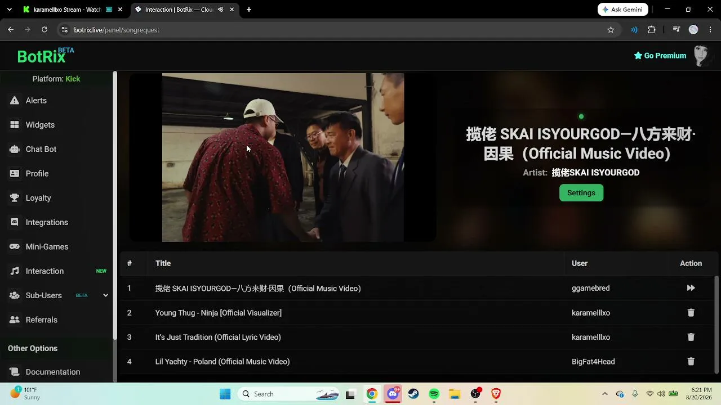Screen dimensions: 721x405
Task: Open the Documentation book icon
Action: (x=15, y=372)
